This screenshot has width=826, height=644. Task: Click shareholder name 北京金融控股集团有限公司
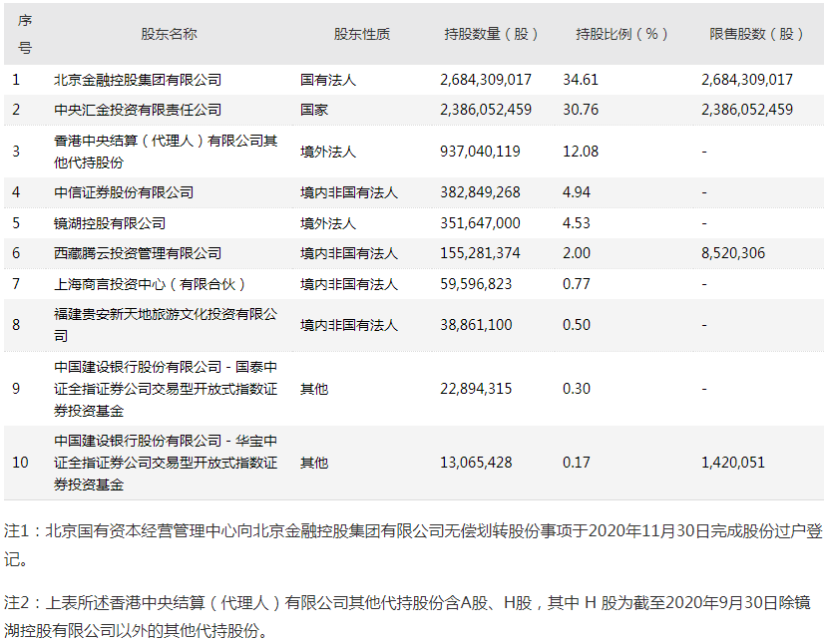click(x=138, y=80)
